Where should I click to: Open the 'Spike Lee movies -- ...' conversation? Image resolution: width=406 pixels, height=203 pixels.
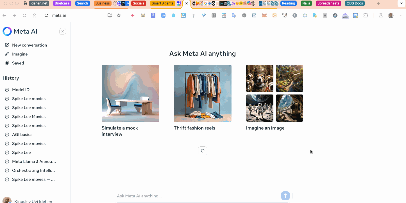pos(33,179)
